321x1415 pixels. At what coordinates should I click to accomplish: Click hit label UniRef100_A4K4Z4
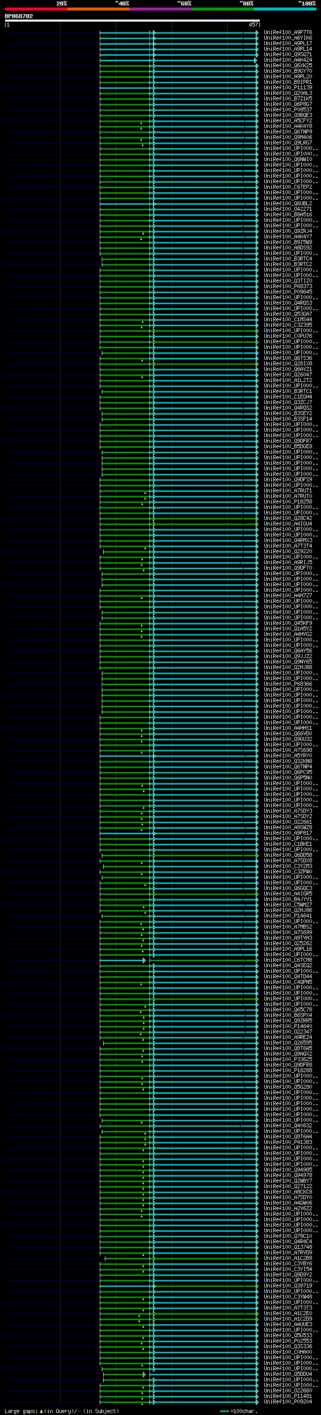(288, 60)
